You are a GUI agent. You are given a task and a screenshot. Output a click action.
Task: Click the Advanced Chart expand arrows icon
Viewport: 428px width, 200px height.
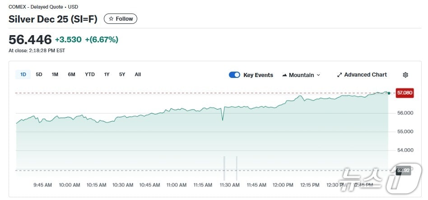pyautogui.click(x=340, y=75)
